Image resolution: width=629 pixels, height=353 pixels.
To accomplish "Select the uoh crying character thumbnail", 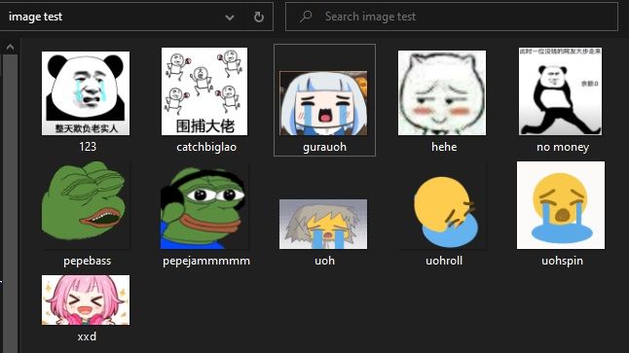I will click(323, 224).
